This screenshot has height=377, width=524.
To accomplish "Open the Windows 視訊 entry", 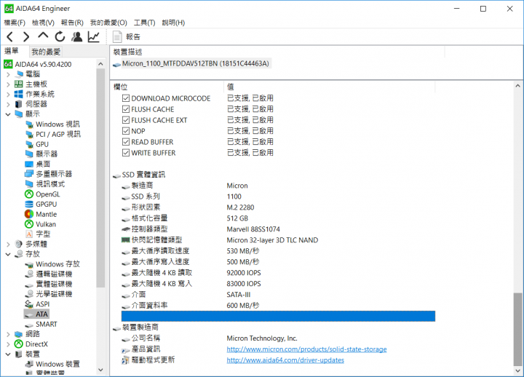I will pyautogui.click(x=57, y=124).
